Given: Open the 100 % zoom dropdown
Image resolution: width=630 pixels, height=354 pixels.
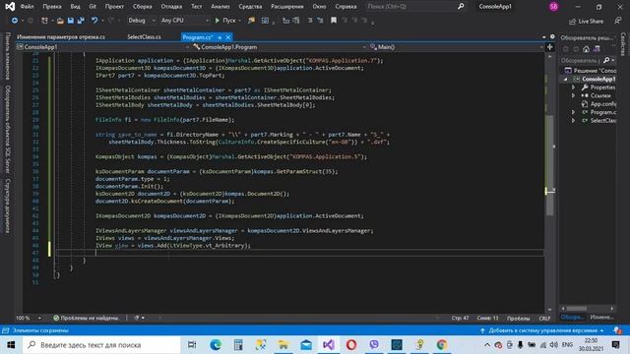Looking at the screenshot, I should (x=29, y=318).
